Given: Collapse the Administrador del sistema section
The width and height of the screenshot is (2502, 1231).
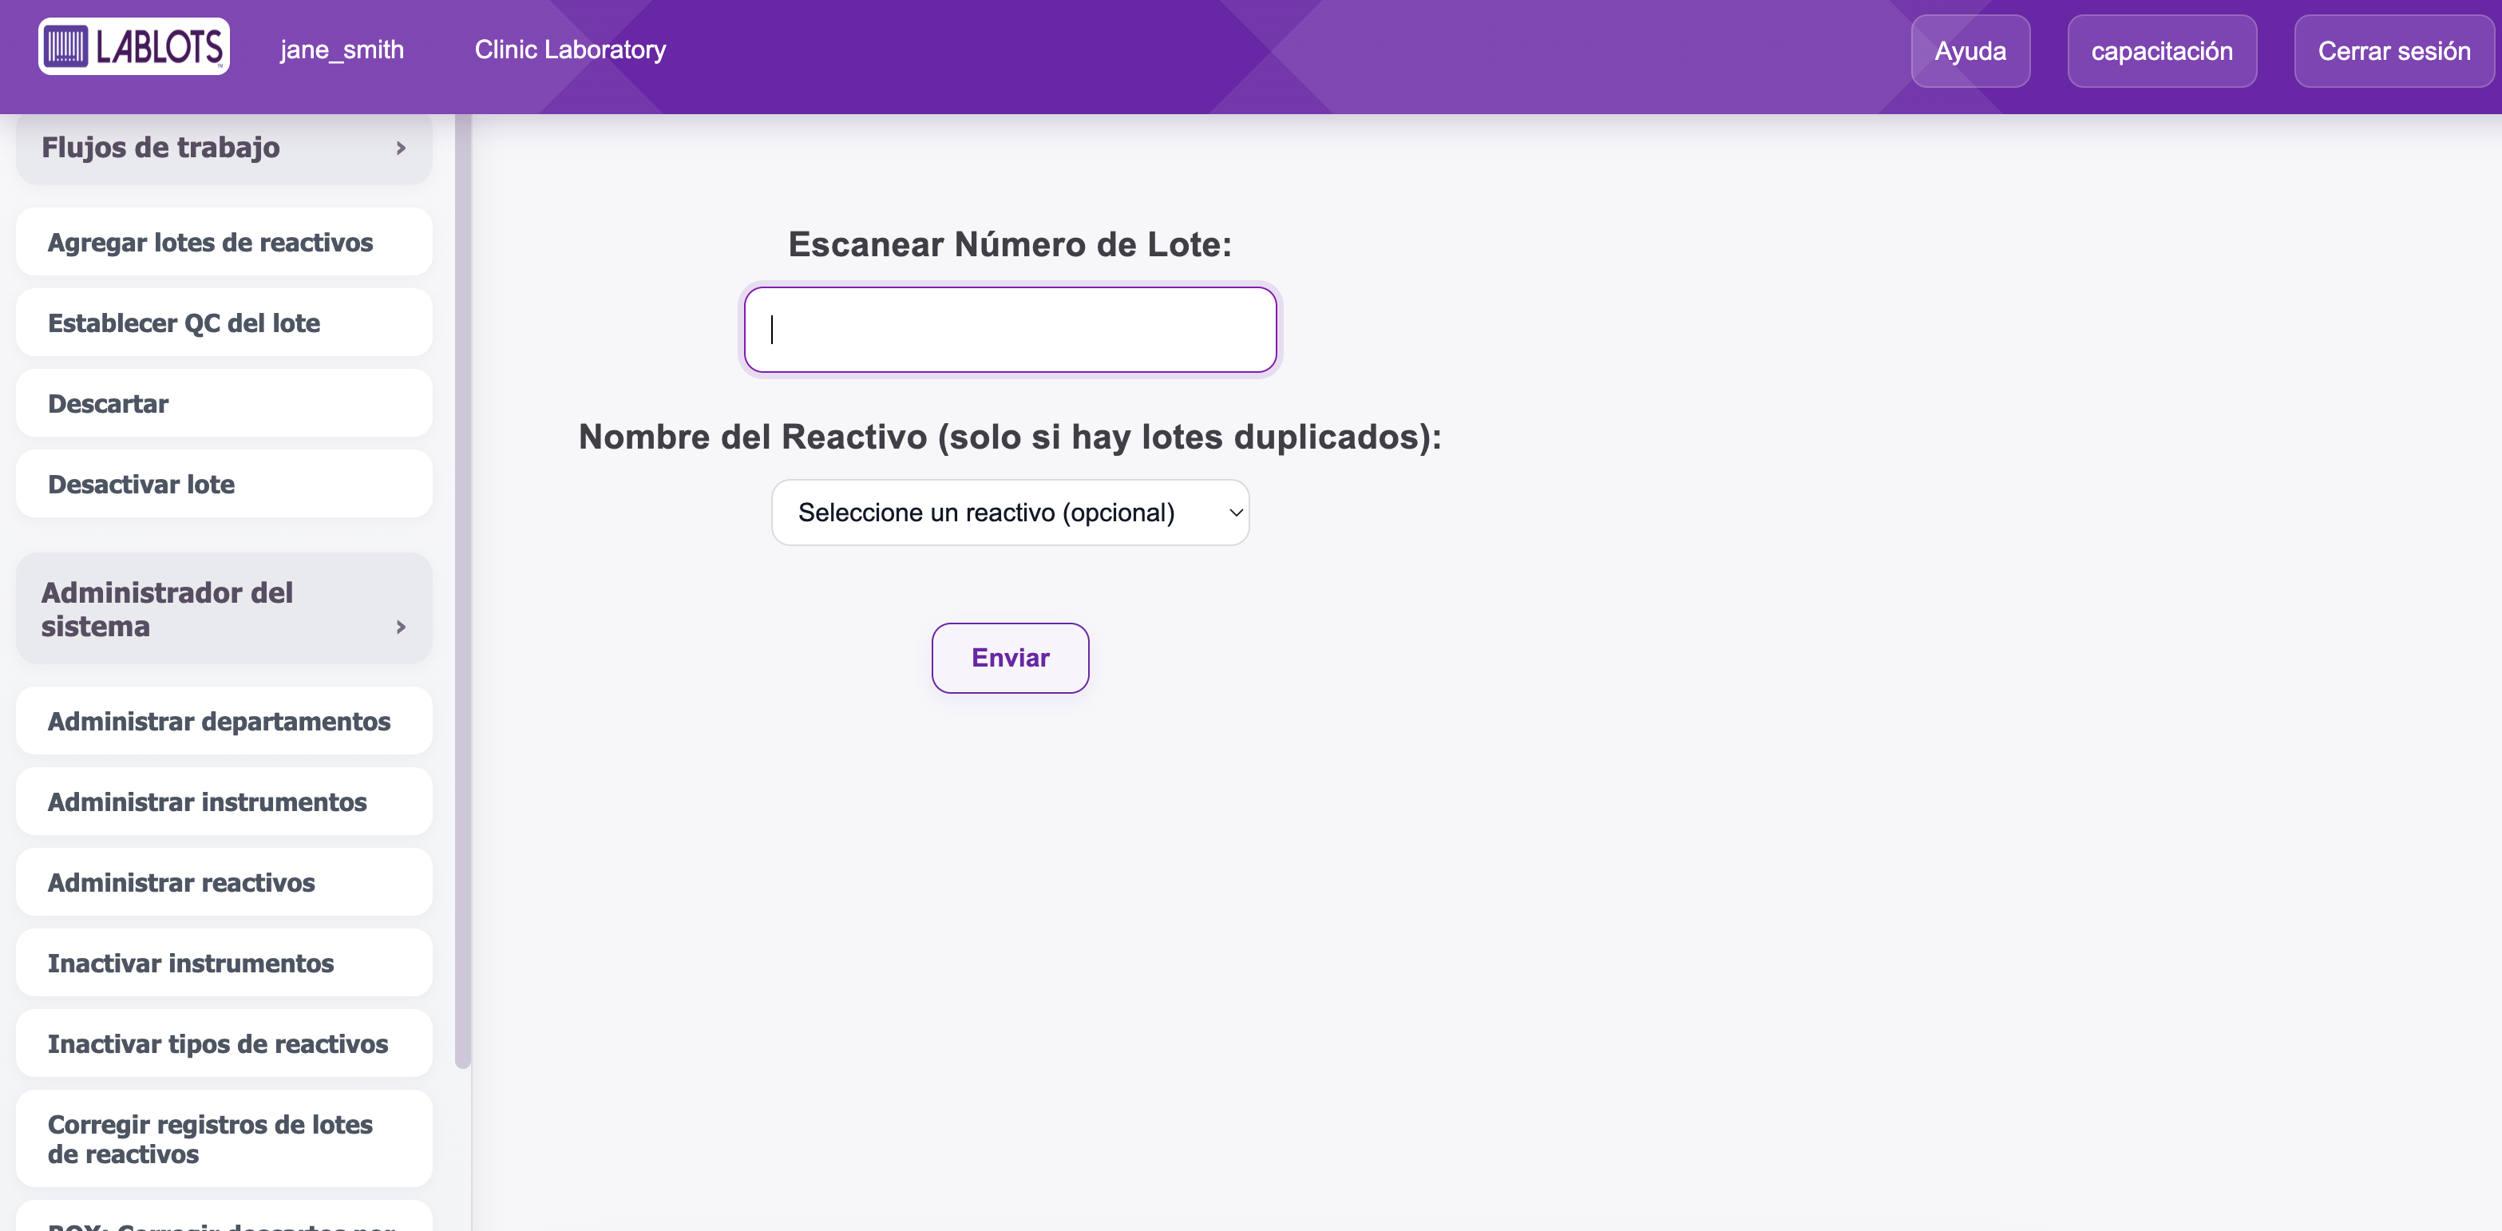Looking at the screenshot, I should tap(224, 609).
